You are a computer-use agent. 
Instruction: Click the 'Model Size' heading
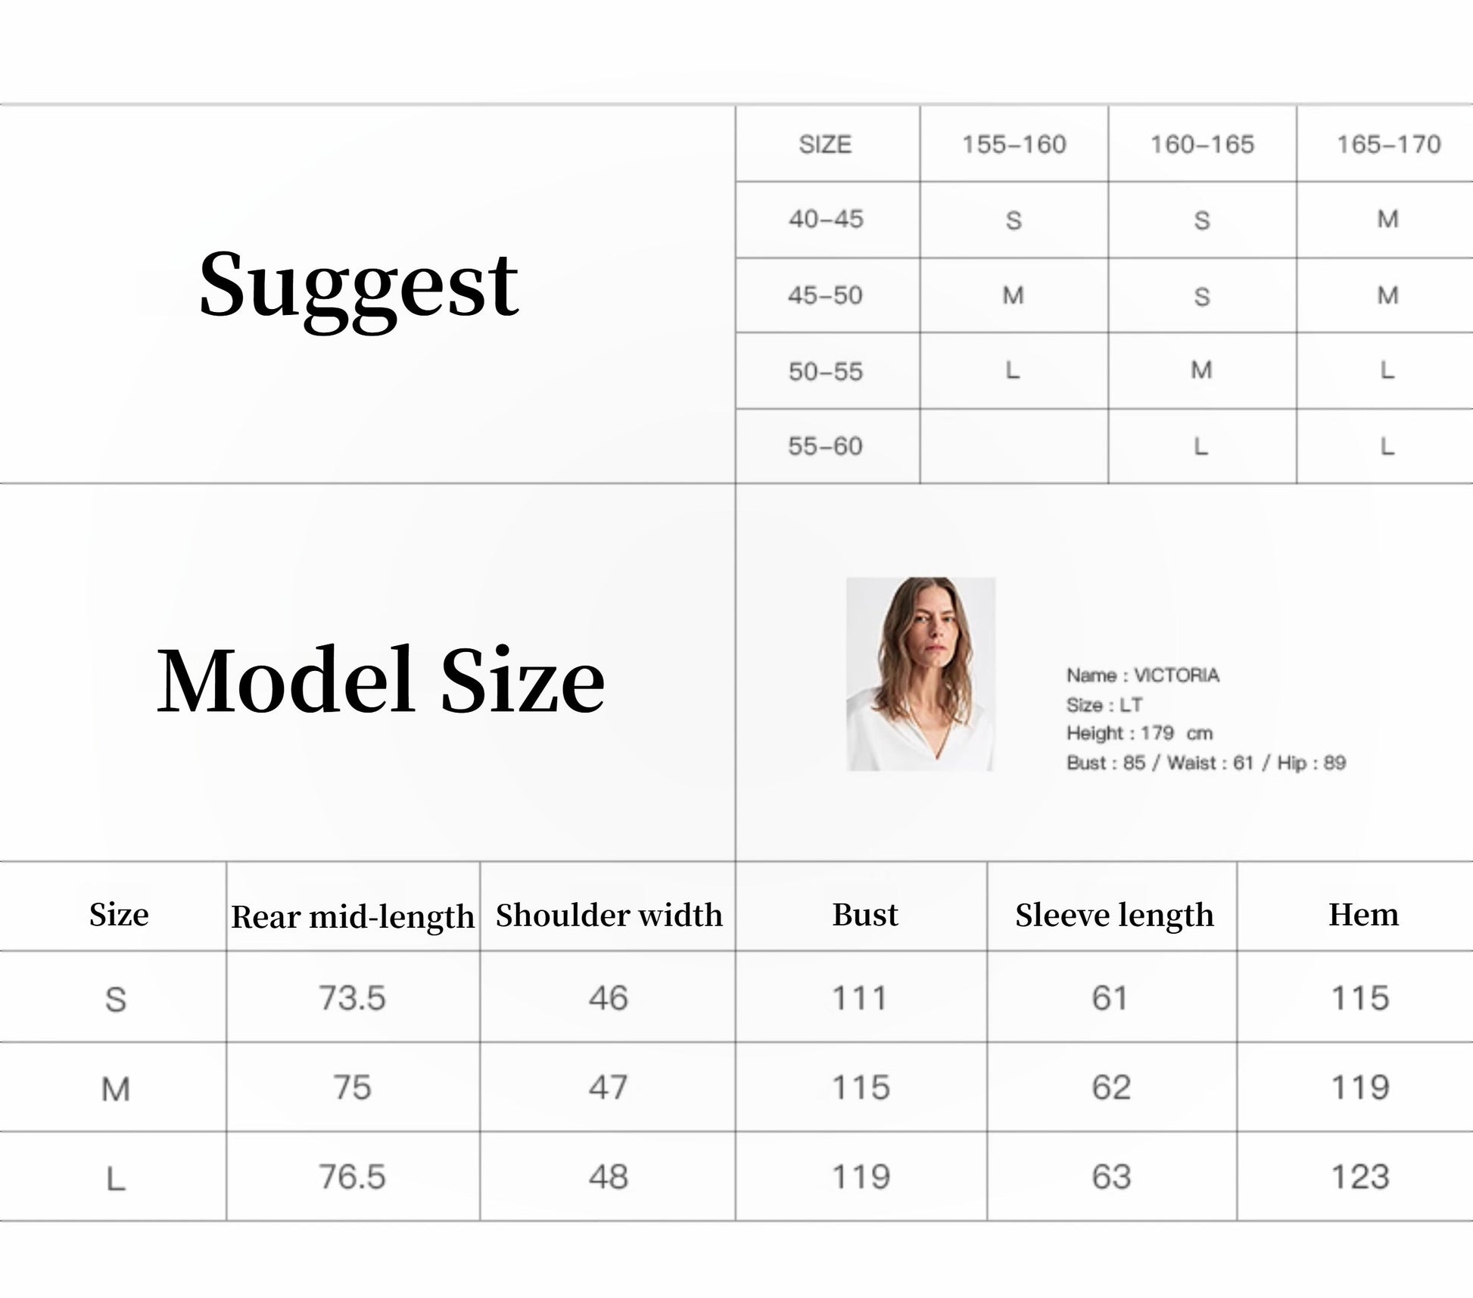click(x=380, y=680)
